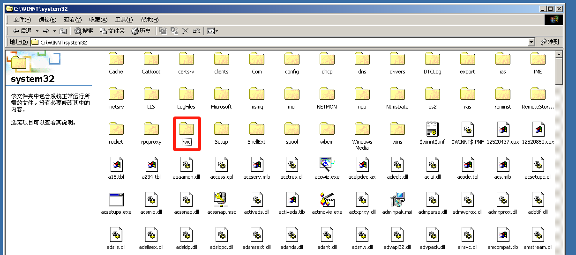The image size is (576, 255).
Task: Click the Delete X toolbar icon
Action: [x=186, y=31]
